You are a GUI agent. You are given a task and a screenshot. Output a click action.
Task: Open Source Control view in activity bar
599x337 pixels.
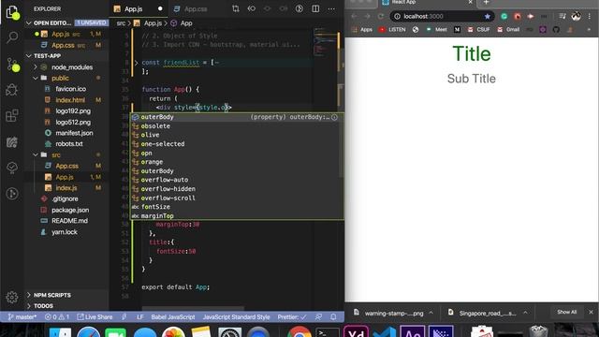[x=12, y=65]
